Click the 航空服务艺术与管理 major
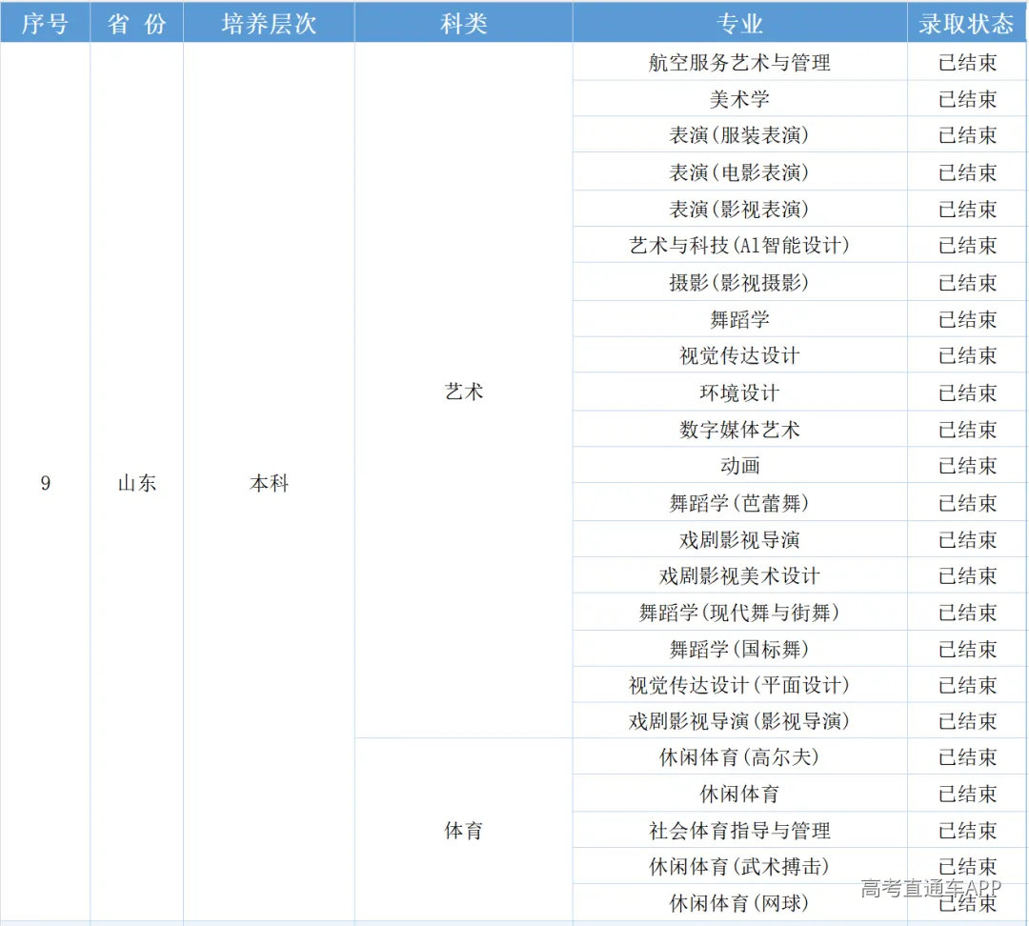The height and width of the screenshot is (926, 1029). point(739,62)
